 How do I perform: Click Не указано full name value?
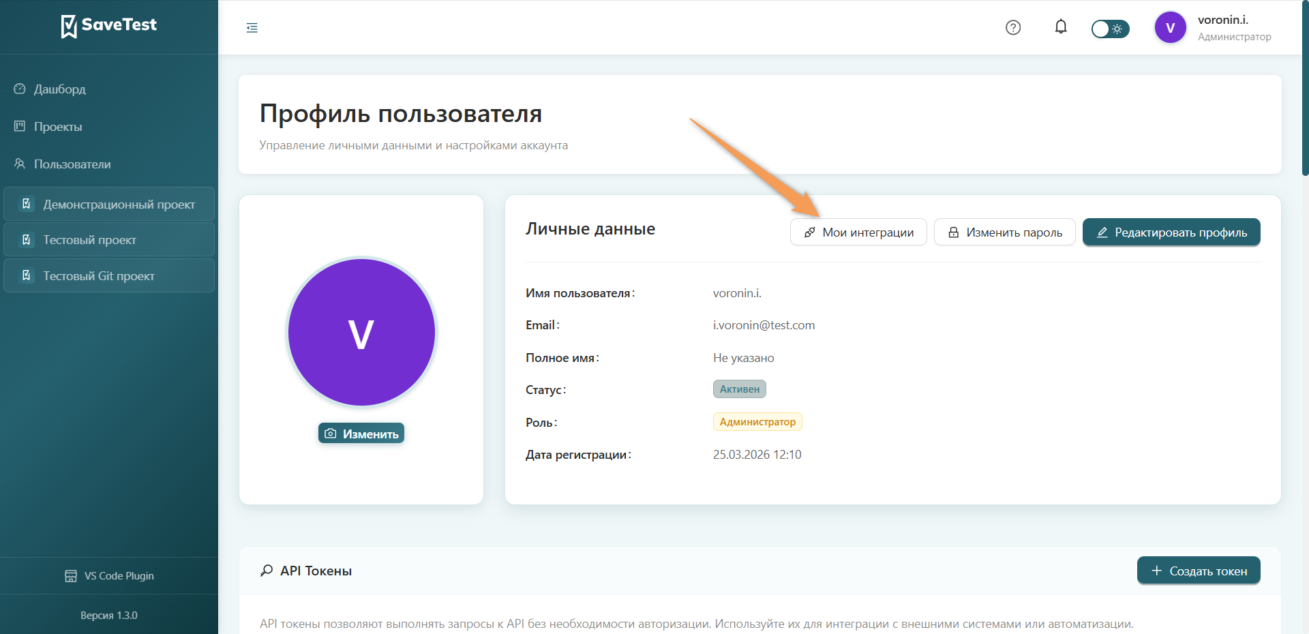tap(744, 358)
